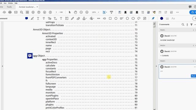Select the Highlight text tool
196x110 pixels.
(32, 18)
